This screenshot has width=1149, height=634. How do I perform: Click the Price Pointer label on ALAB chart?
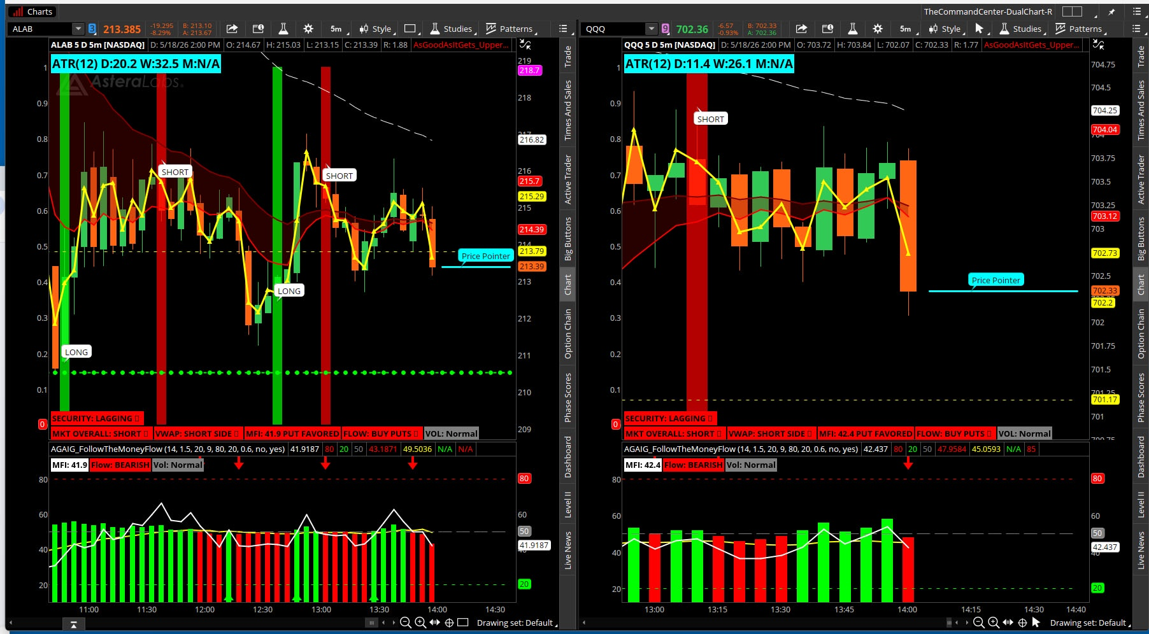486,256
